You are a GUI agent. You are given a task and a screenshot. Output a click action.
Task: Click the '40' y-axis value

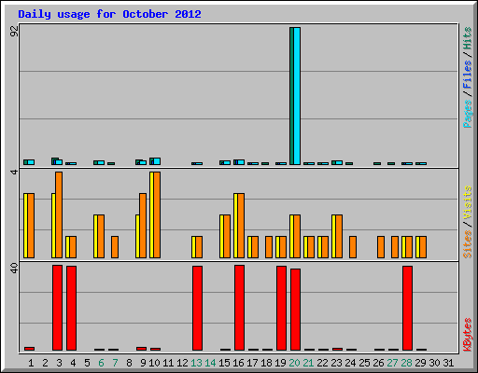pyautogui.click(x=14, y=268)
